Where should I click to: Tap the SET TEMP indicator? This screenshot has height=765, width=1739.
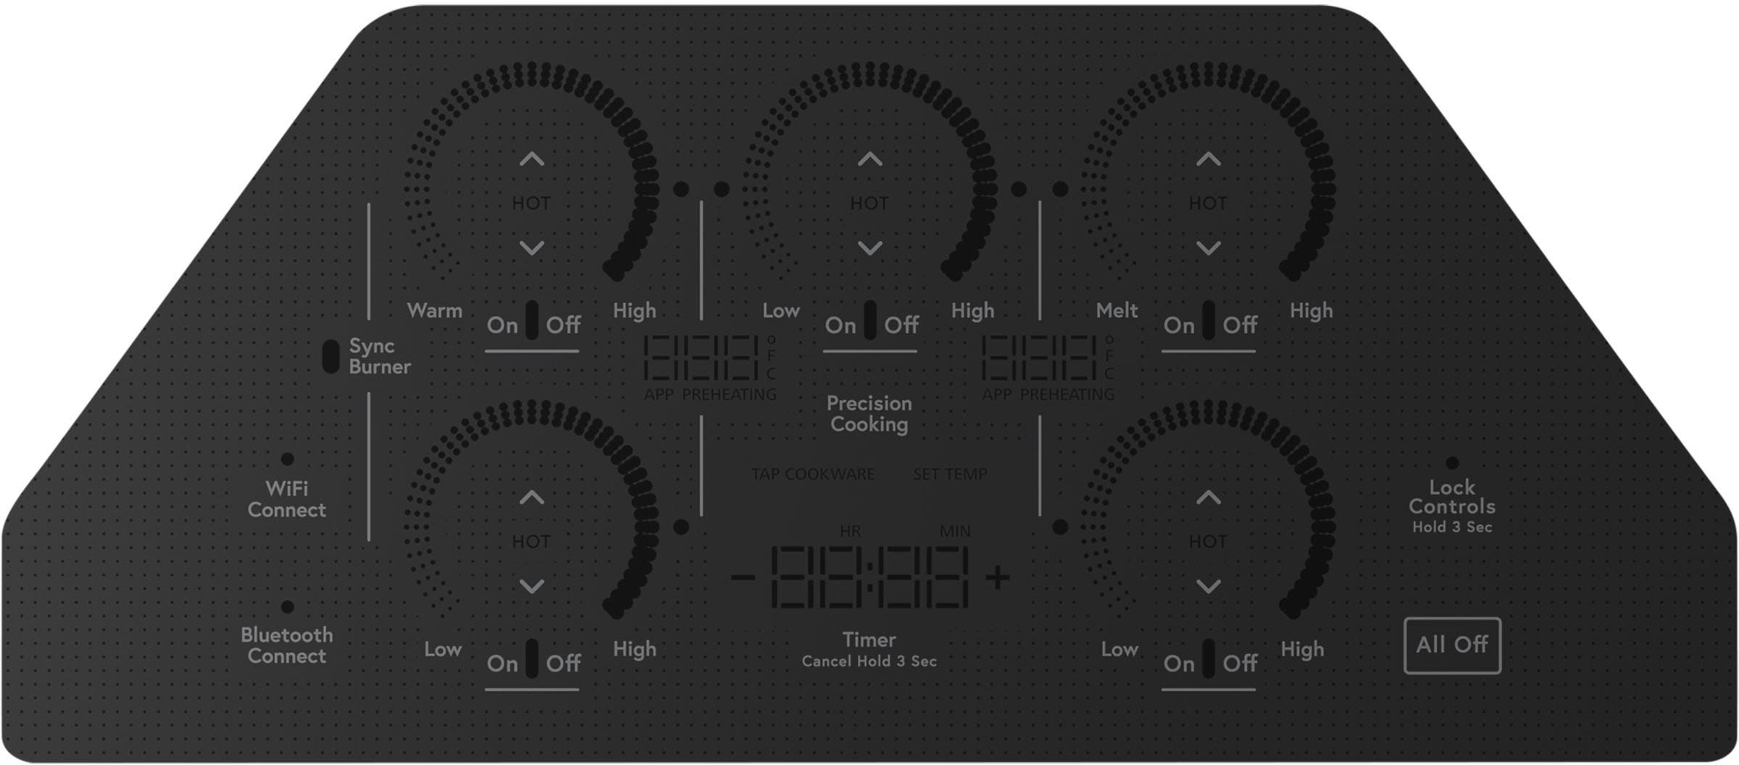950,475
